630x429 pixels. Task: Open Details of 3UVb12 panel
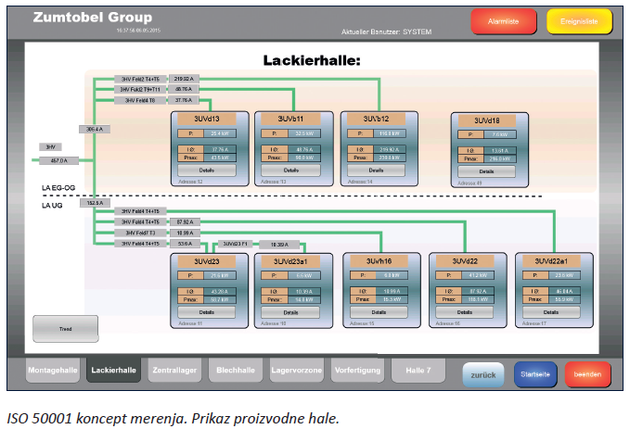[x=377, y=170]
